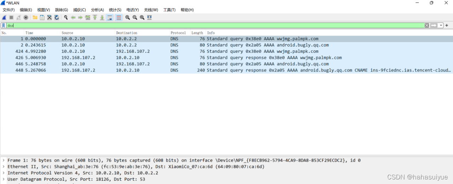This screenshot has width=453, height=184.
Task: Jump to the last packet
Action: (102, 17)
